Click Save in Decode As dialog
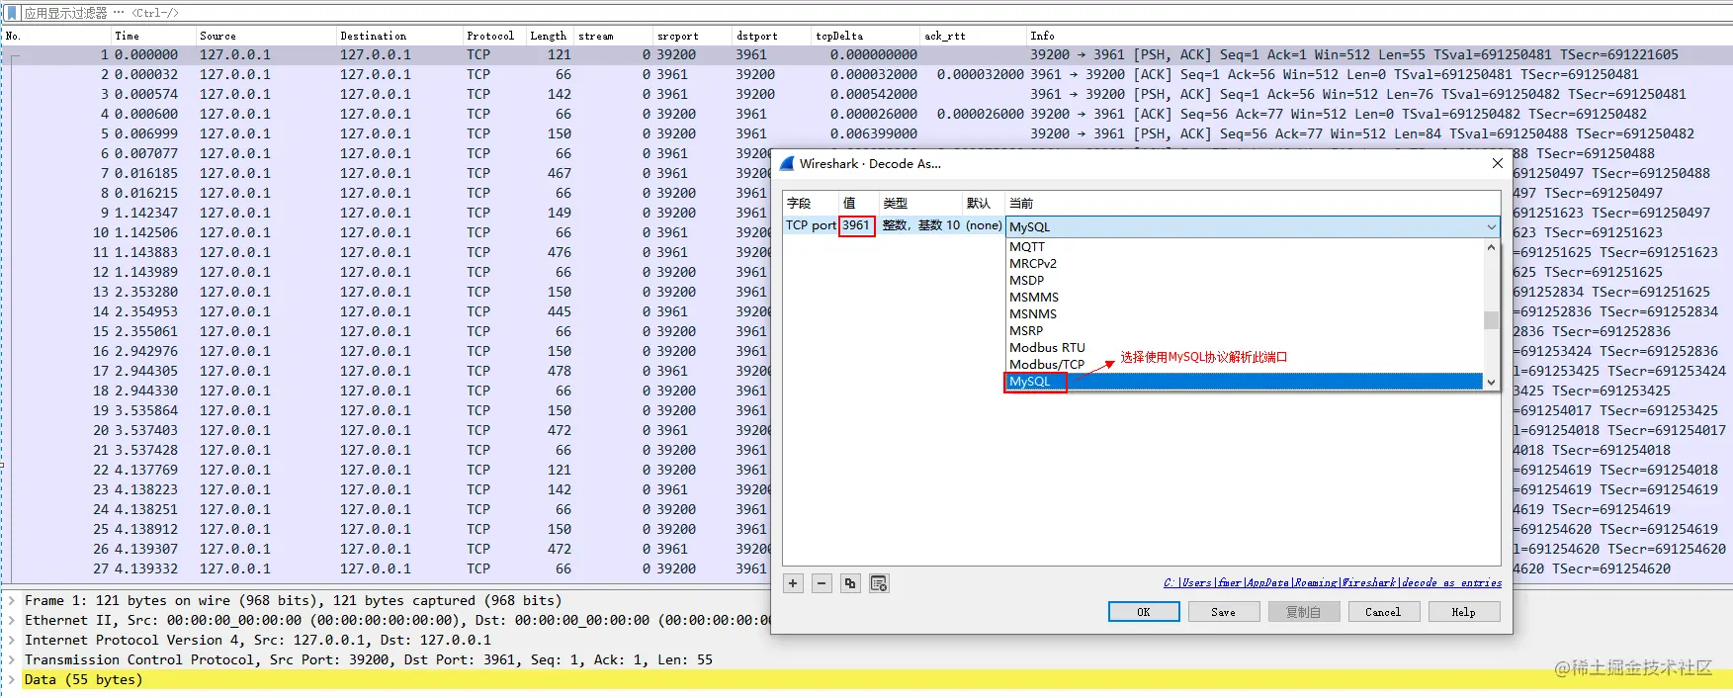 tap(1224, 612)
